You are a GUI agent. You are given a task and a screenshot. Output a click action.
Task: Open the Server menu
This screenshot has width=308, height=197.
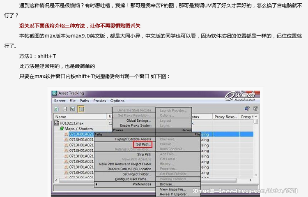click(x=60, y=101)
